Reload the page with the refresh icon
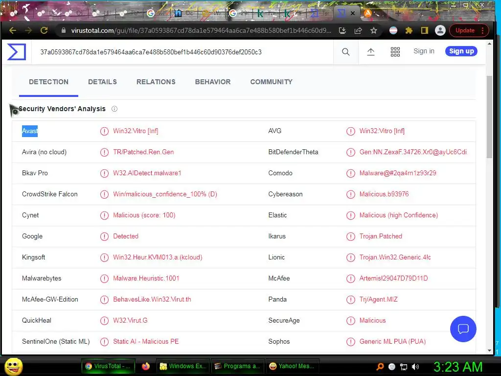This screenshot has height=376, width=501. point(44,30)
